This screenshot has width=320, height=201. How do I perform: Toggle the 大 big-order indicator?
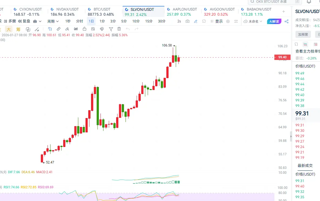9,29
